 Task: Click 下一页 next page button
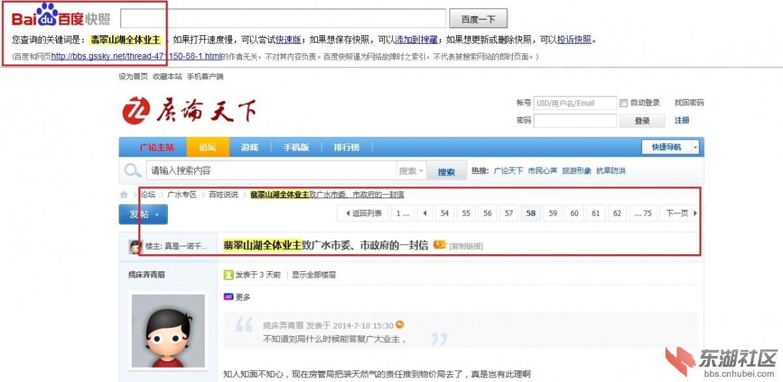pos(680,213)
